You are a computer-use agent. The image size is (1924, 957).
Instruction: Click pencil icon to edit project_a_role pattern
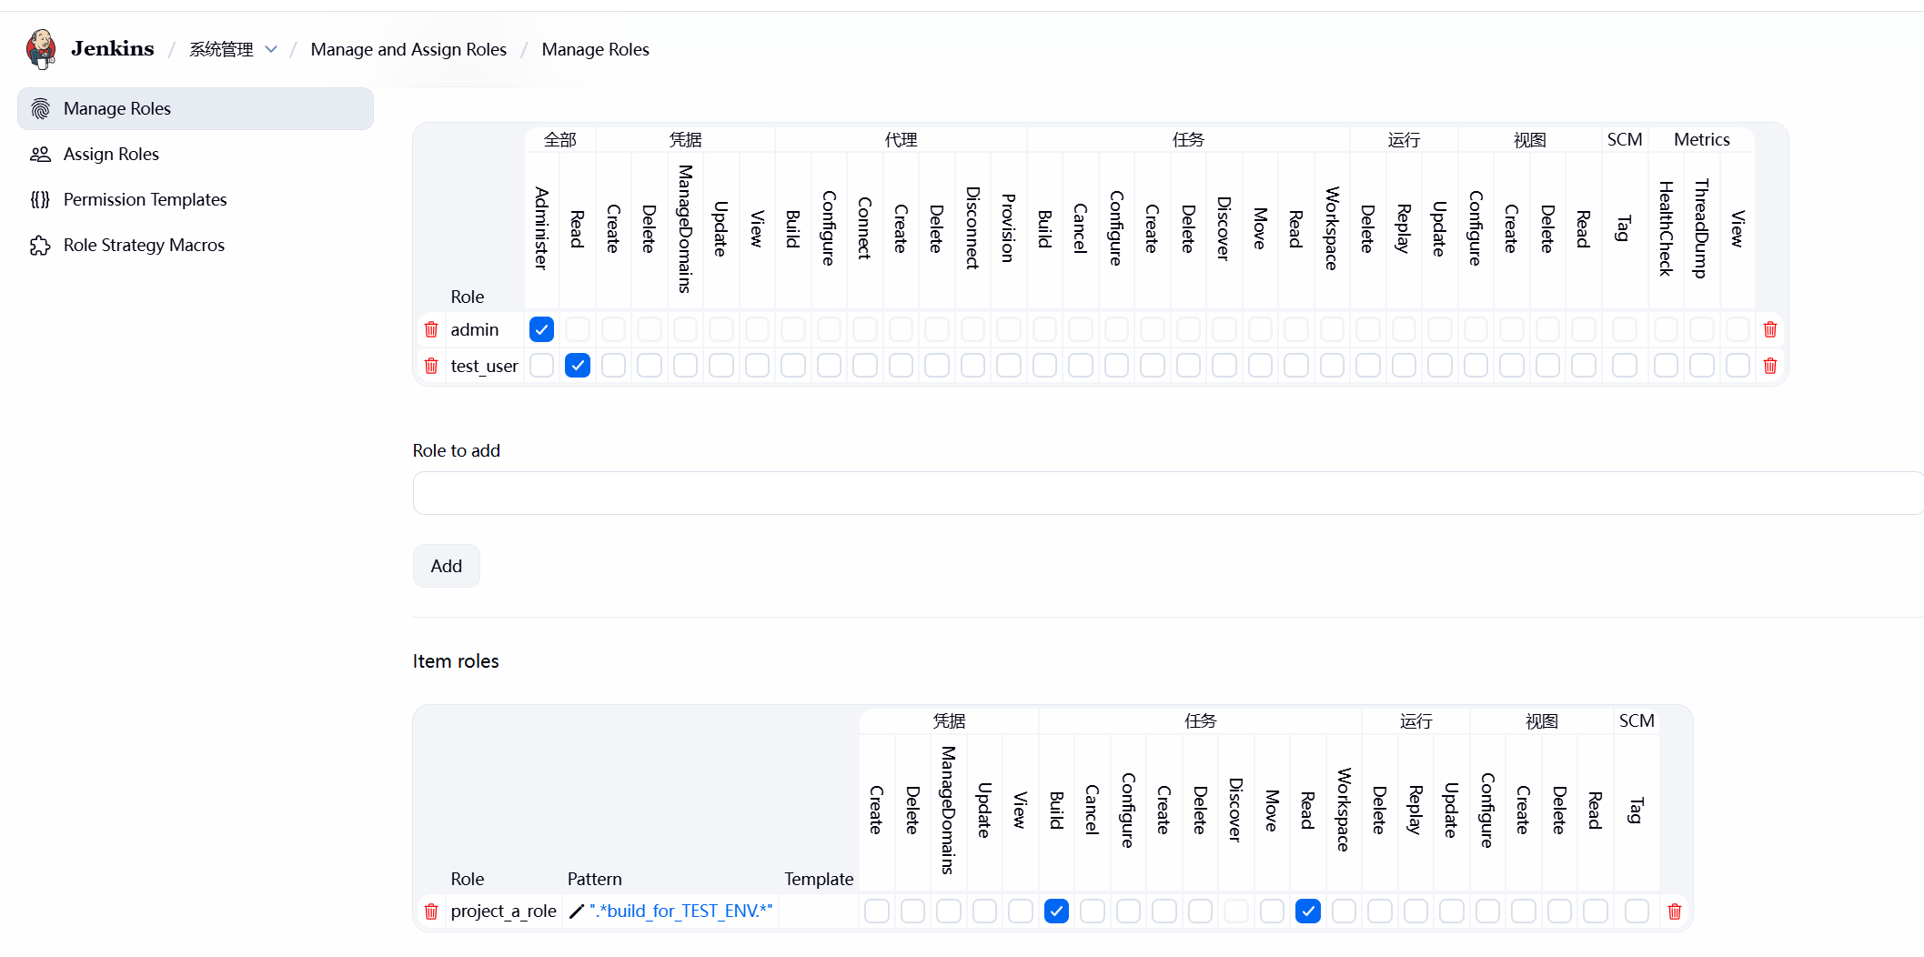point(576,912)
